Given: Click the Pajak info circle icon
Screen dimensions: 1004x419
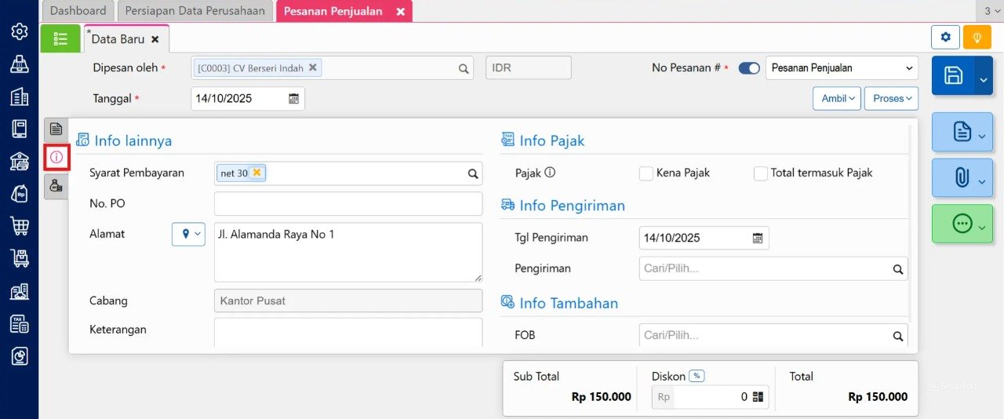Looking at the screenshot, I should [550, 173].
